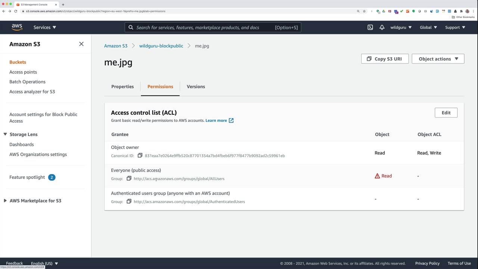Click the Feedback link in the footer
478x269 pixels.
(x=15, y=263)
